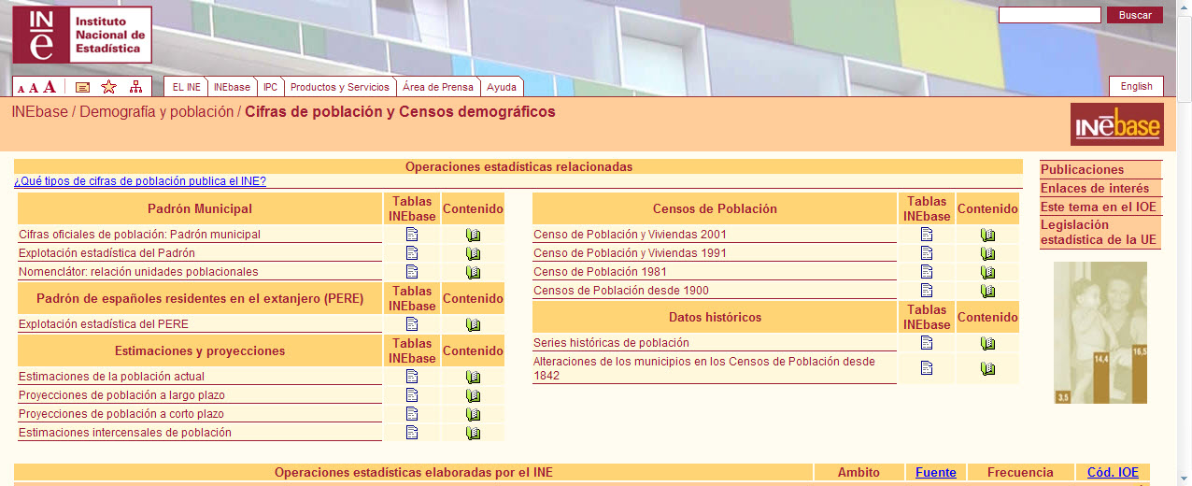
Task: Open the IPC menu tab
Action: pos(270,87)
